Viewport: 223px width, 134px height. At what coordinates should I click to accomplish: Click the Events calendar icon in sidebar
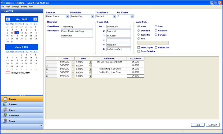point(5,99)
